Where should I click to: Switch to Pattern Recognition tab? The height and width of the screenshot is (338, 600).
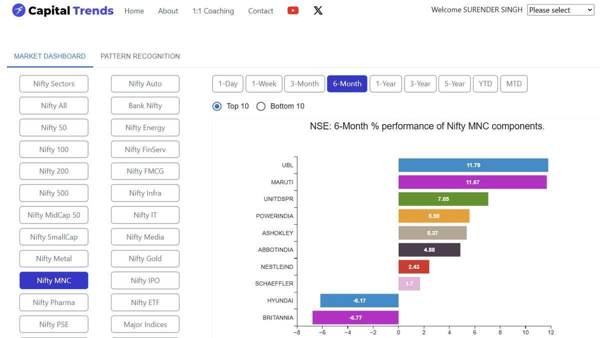(140, 56)
